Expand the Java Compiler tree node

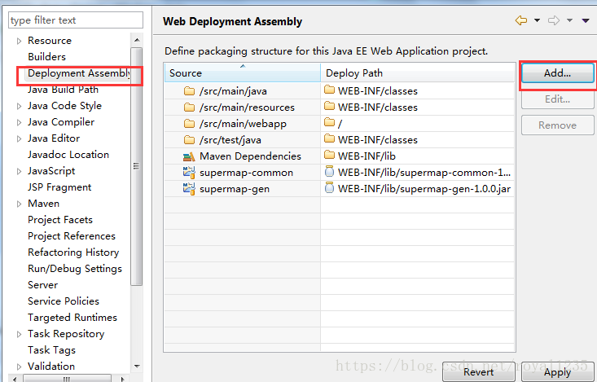tap(19, 122)
